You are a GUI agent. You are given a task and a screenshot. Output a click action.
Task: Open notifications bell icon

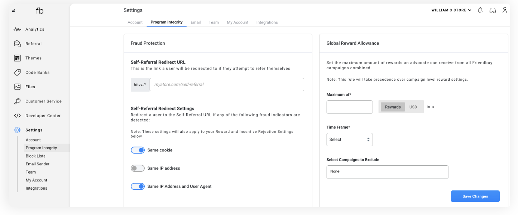(480, 10)
